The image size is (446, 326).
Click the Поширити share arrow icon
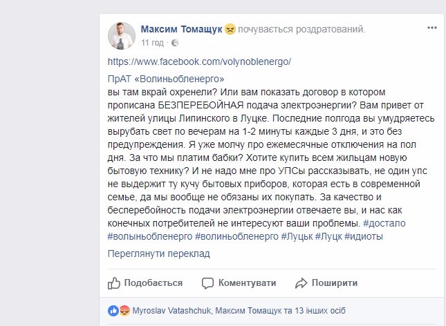click(x=301, y=282)
